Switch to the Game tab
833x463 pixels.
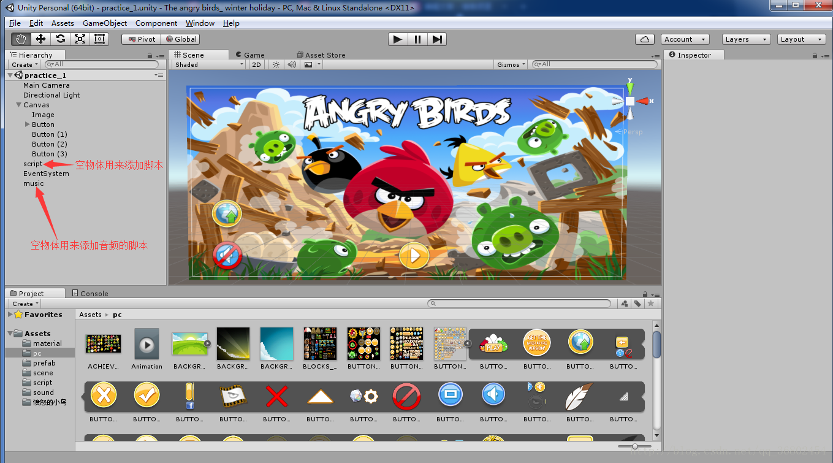(250, 55)
